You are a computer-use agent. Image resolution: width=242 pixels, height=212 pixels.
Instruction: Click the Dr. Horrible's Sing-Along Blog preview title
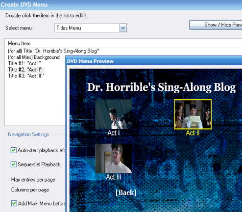pyautogui.click(x=161, y=87)
